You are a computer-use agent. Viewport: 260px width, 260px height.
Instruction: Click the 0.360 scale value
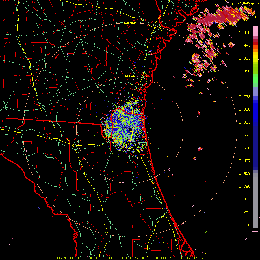tap(245, 187)
